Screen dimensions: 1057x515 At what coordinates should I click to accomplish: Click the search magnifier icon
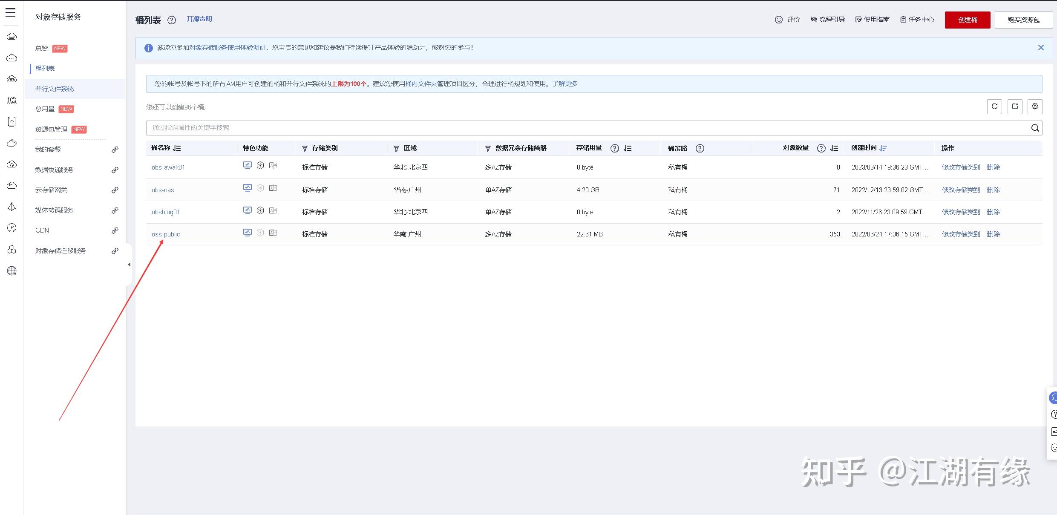1035,128
